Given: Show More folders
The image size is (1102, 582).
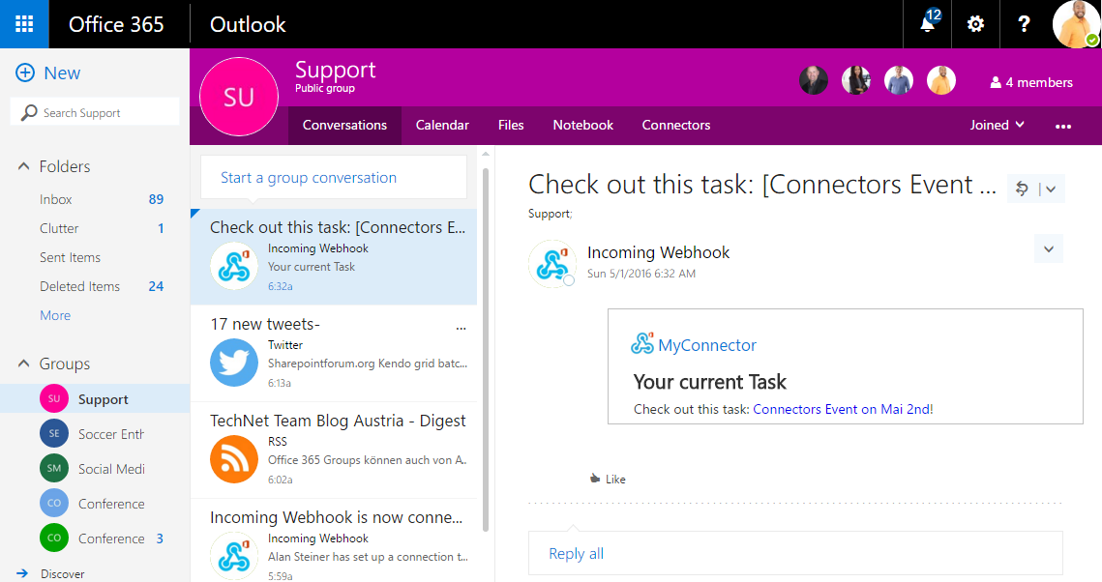Looking at the screenshot, I should tap(55, 315).
